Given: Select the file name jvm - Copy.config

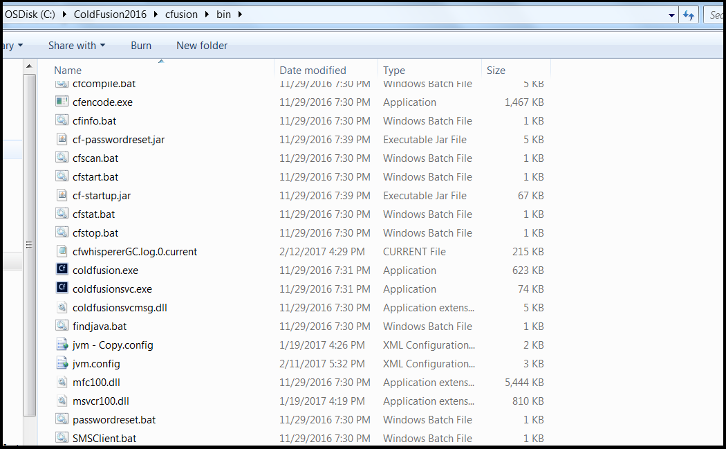Looking at the screenshot, I should (x=113, y=345).
